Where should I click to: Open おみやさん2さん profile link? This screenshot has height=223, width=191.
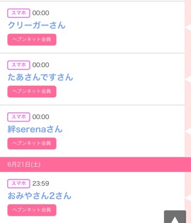39,196
